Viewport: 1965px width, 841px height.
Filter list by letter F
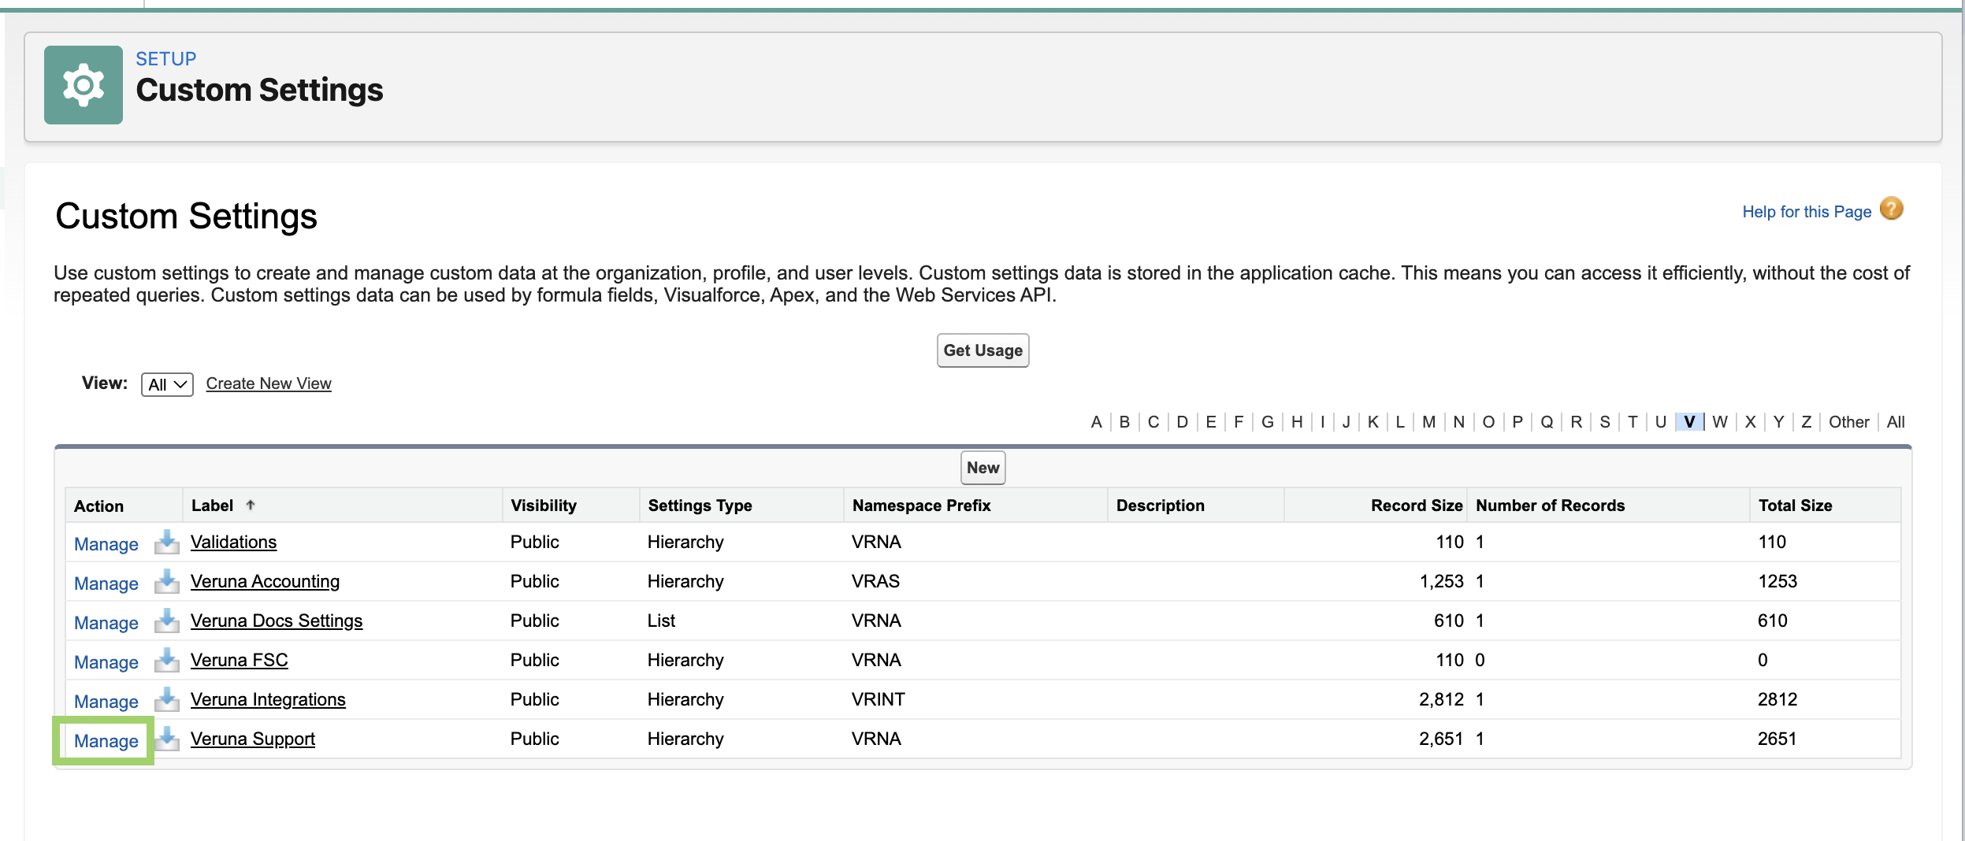[1239, 422]
